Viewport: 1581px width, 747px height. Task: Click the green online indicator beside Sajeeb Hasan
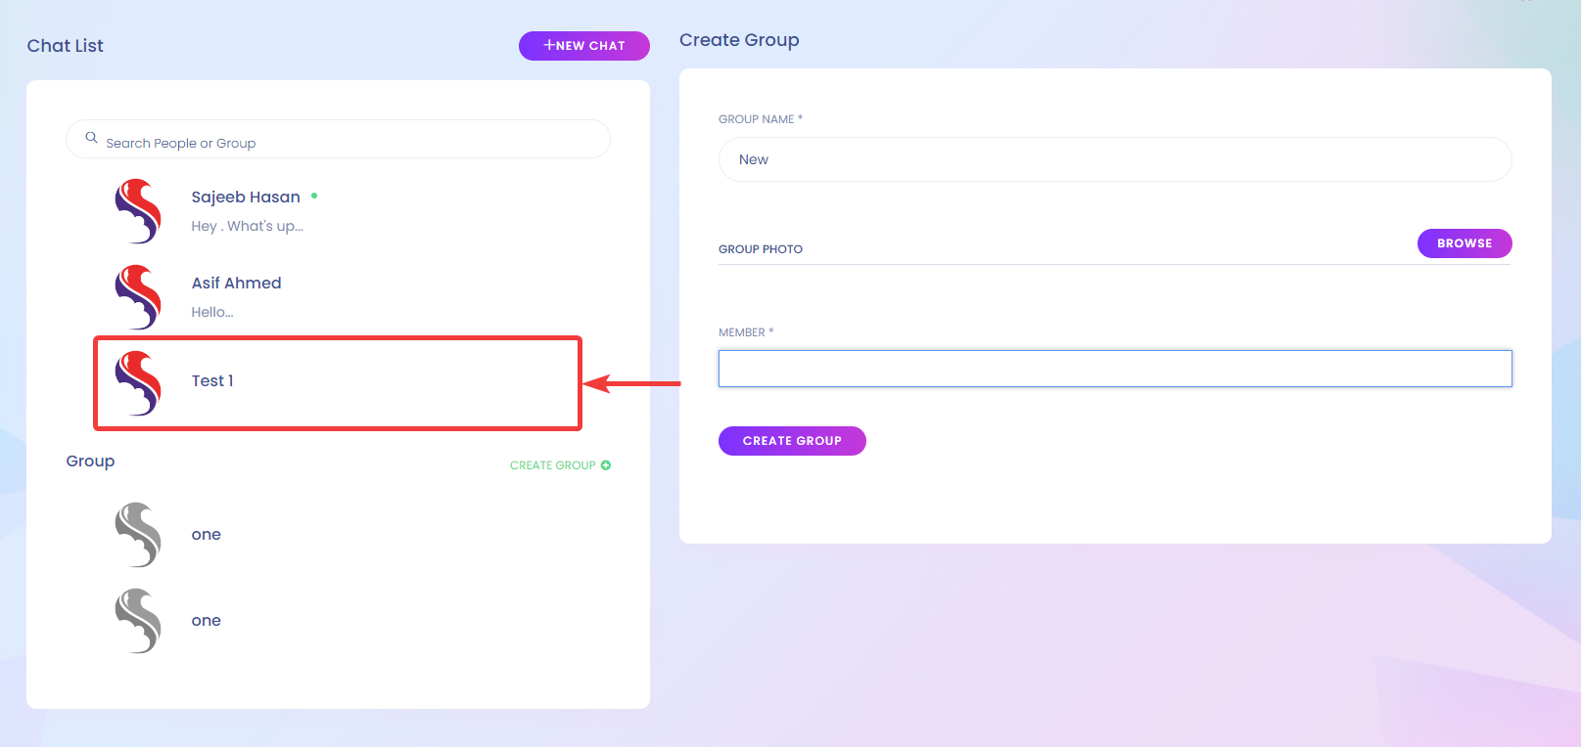click(314, 196)
